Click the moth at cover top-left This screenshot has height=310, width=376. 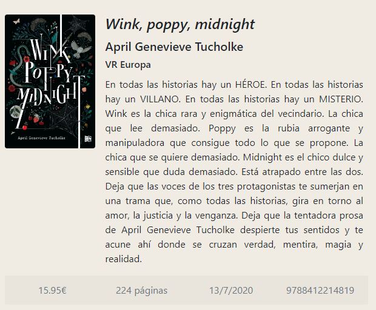(x=16, y=22)
